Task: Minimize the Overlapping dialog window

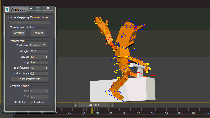Action: point(31,9)
